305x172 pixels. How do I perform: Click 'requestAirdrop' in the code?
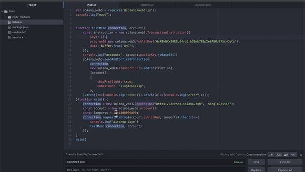click(115, 117)
